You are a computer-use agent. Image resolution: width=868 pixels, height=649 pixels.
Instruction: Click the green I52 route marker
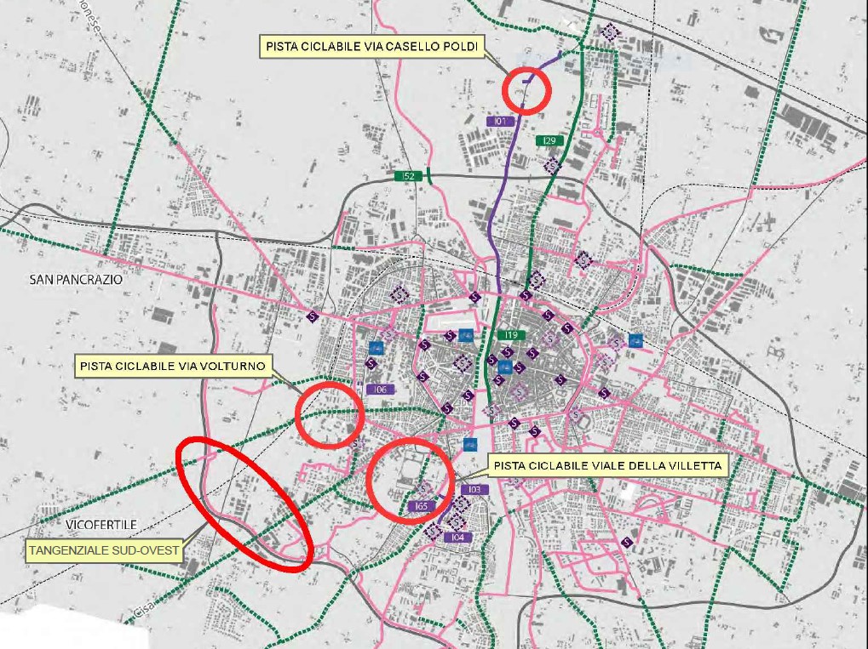click(409, 176)
